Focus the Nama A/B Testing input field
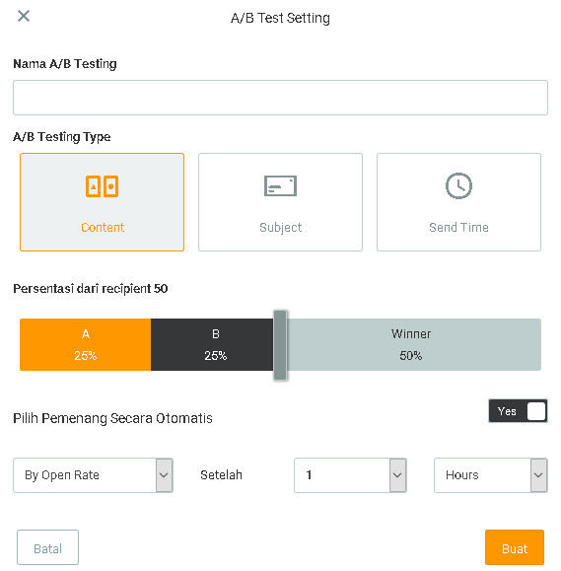The image size is (561, 571). (280, 98)
